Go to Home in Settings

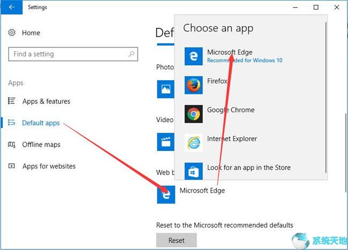(31, 33)
